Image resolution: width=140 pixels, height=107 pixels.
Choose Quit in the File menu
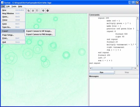(13, 42)
